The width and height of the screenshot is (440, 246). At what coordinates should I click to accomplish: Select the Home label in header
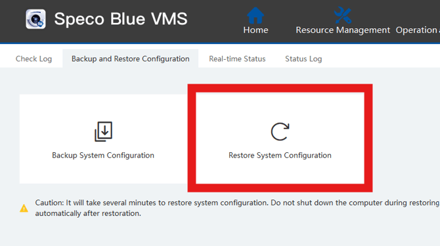click(x=255, y=30)
